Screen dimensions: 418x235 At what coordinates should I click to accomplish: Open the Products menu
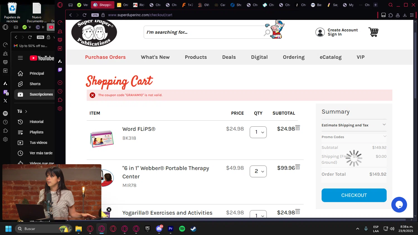click(x=196, y=57)
